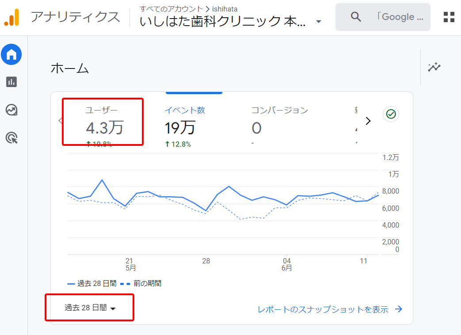461x335 pixels.
Task: Open the Insights sparkline icon near ホーム
Action: pos(434,67)
